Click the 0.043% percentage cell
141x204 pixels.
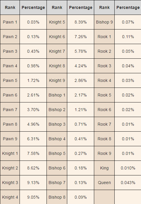click(x=128, y=183)
